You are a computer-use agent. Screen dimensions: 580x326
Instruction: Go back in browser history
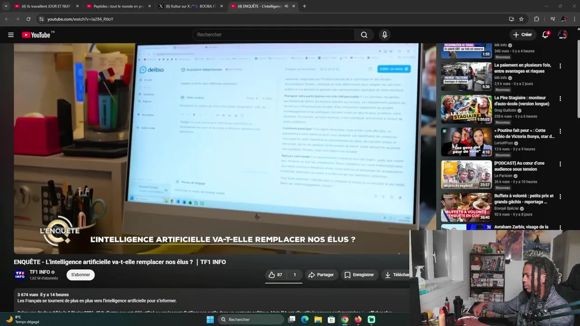click(6, 19)
